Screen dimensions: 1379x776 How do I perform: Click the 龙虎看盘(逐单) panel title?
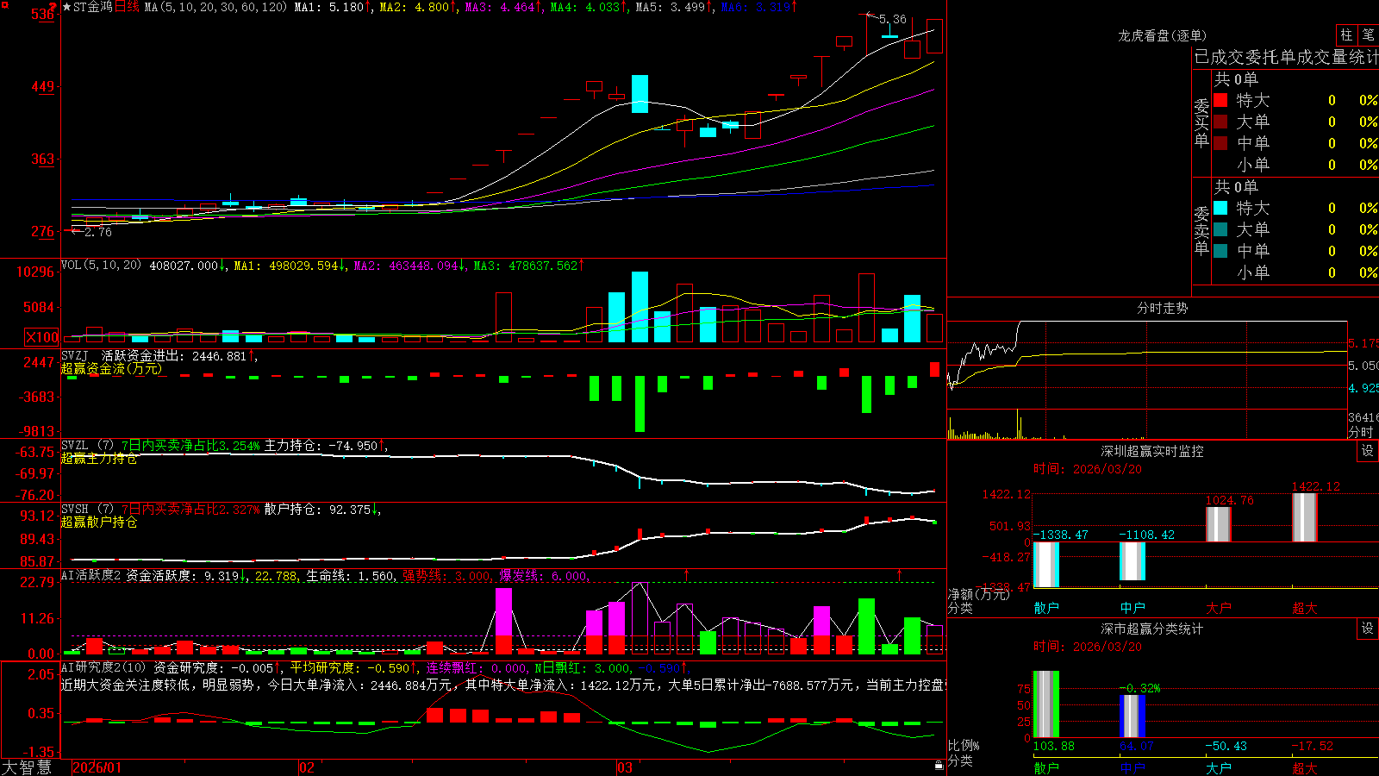click(x=1162, y=35)
